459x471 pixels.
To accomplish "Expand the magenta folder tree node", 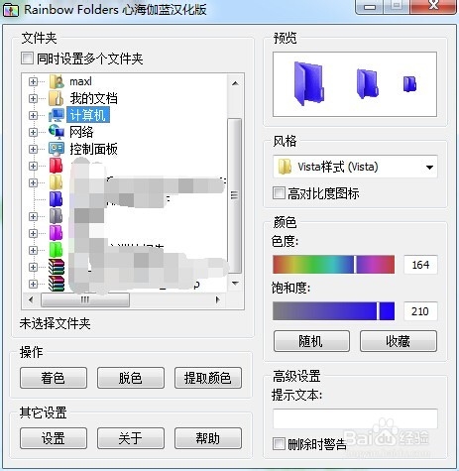I will coord(33,233).
